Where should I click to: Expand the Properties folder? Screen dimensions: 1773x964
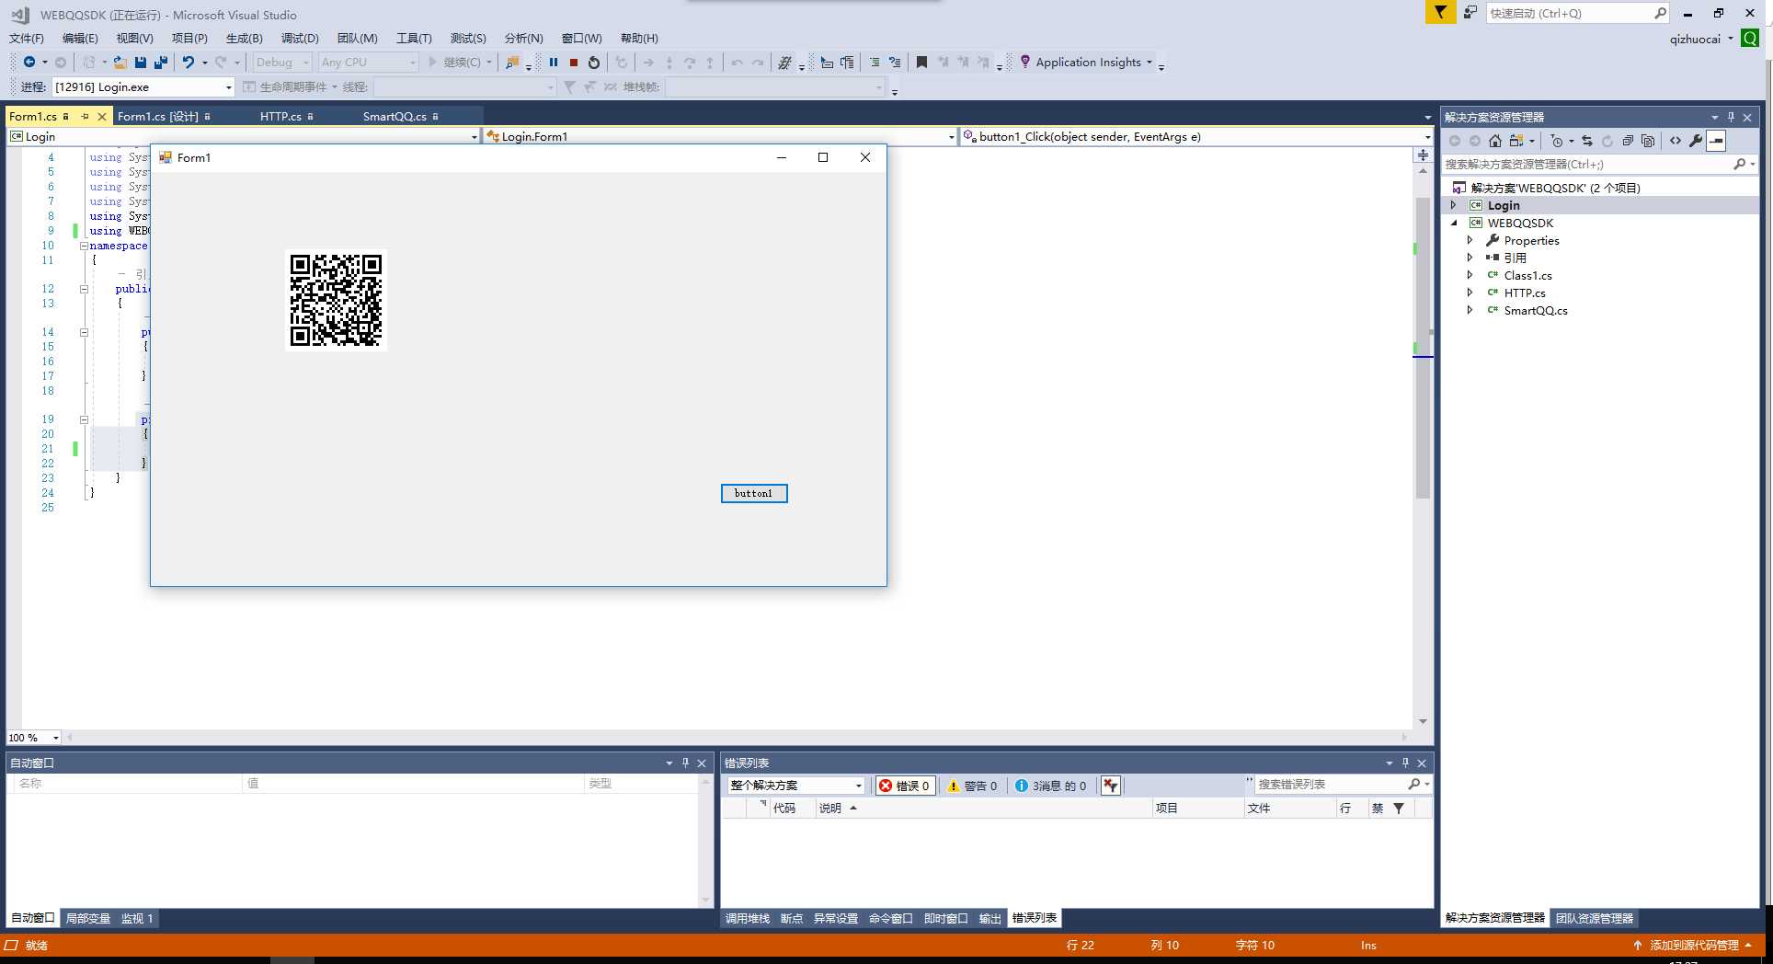tap(1470, 240)
